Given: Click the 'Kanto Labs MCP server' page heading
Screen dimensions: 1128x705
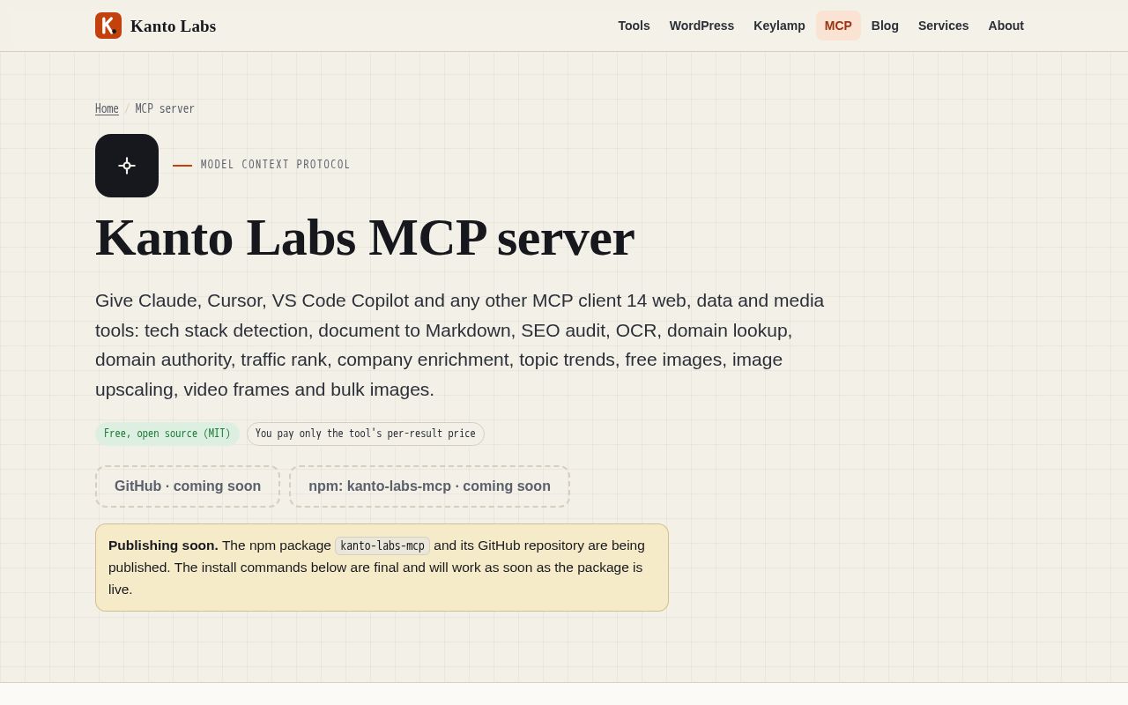Looking at the screenshot, I should [365, 237].
